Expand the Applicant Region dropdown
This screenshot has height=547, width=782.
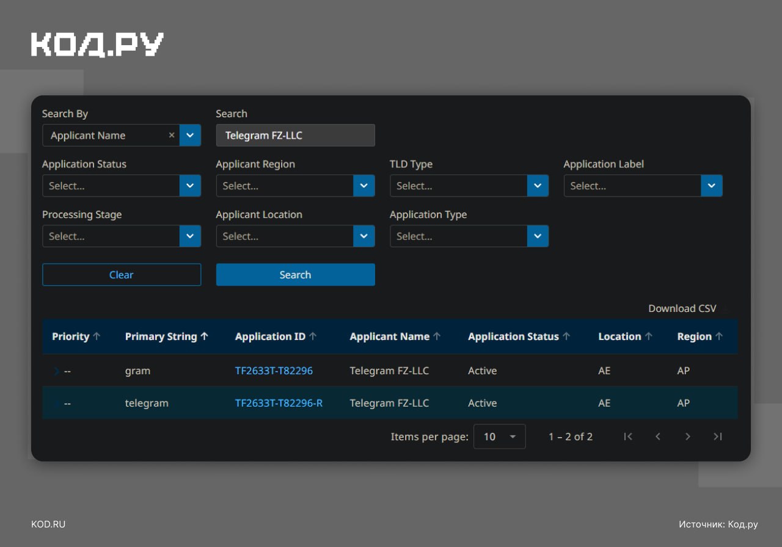point(364,186)
